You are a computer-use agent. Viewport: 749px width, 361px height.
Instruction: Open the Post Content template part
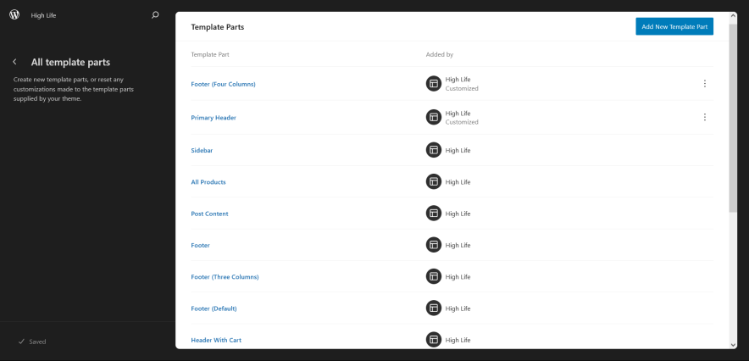pos(209,214)
